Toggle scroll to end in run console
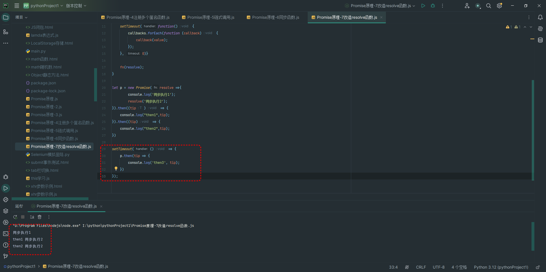The width and height of the screenshot is (546, 272). tap(32, 217)
